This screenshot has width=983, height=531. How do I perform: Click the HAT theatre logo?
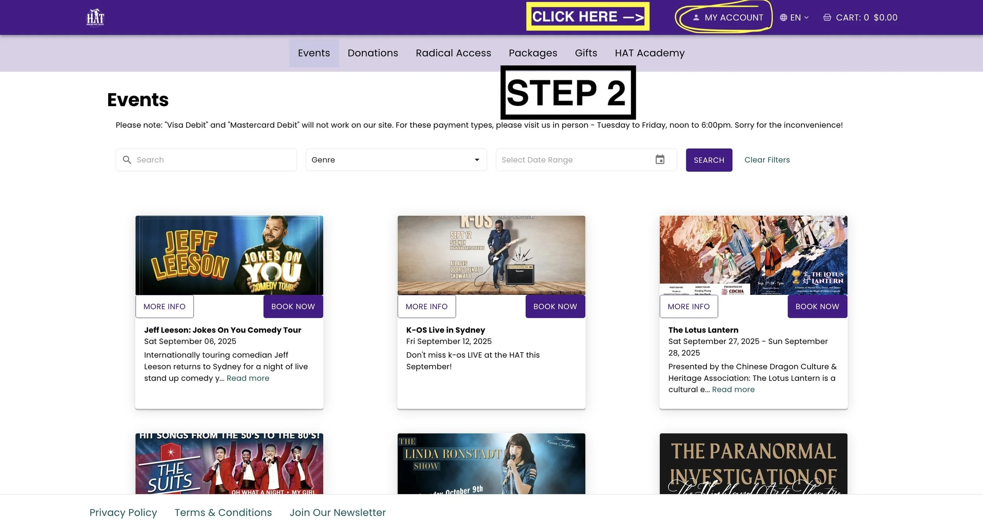click(x=95, y=17)
